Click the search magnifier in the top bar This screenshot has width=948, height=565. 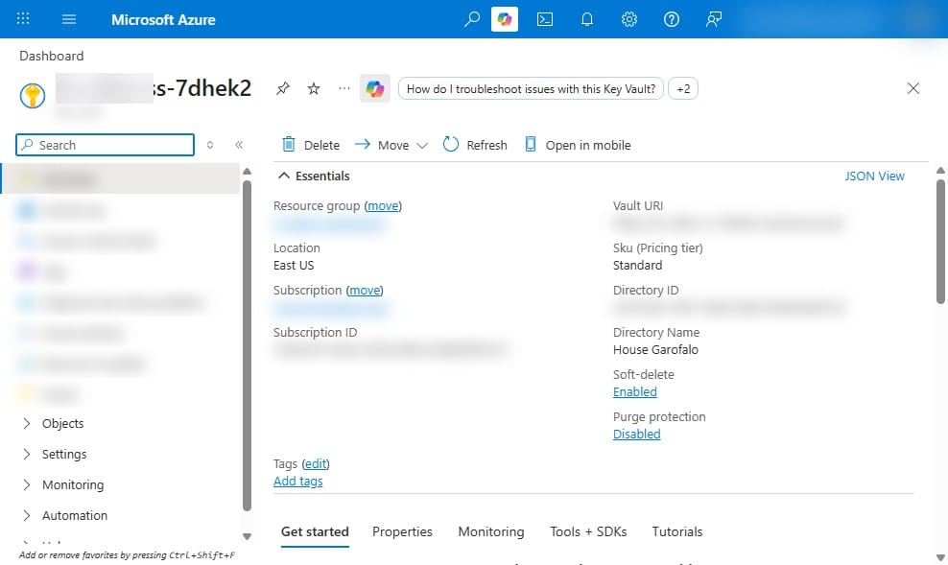471,19
